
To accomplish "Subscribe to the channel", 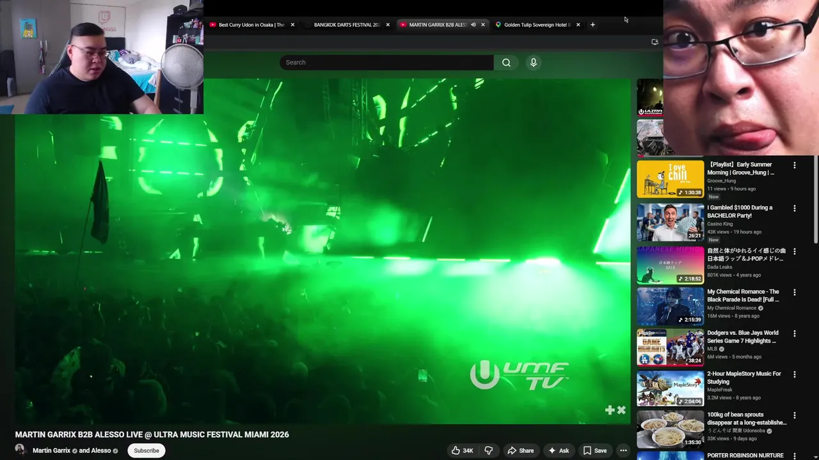I will pos(147,450).
